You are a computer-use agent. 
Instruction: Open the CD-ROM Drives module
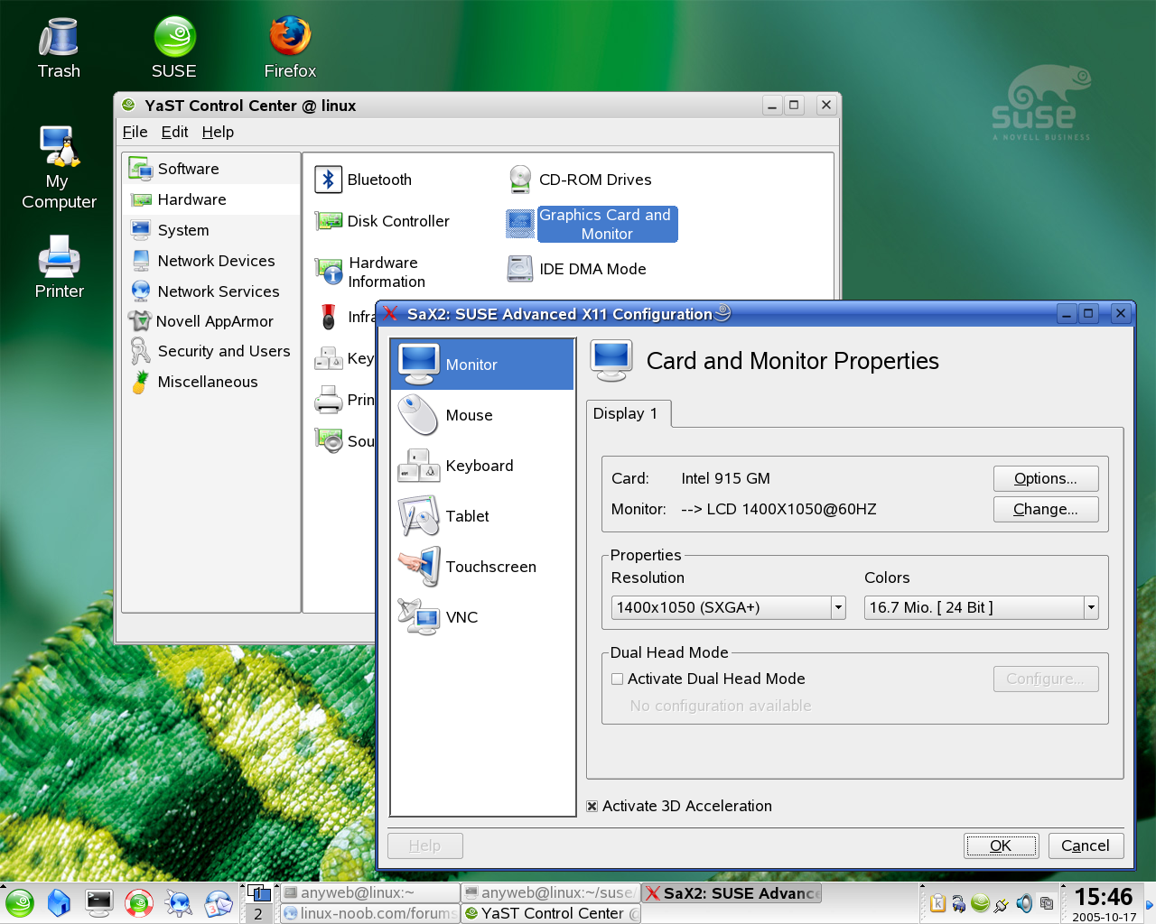579,180
